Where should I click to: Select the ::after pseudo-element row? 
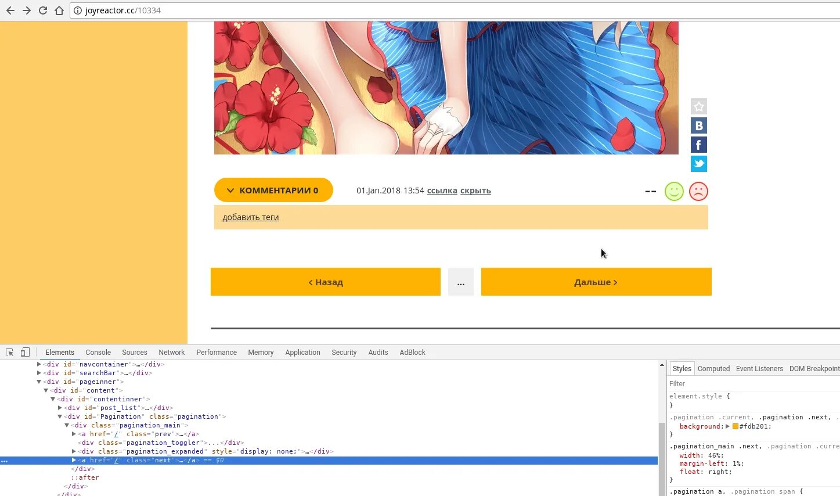[x=85, y=477]
